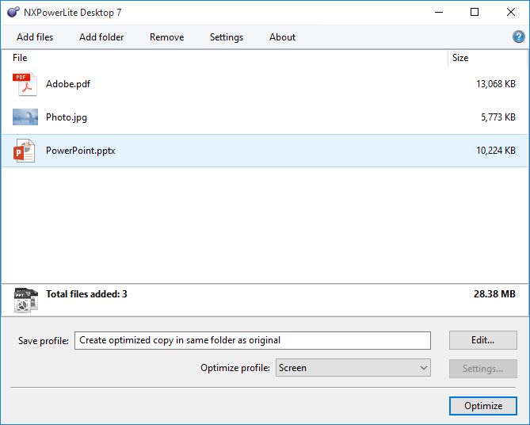Click the Adobe.pdf PDF file icon
Screen dimensions: 530x425
(25, 84)
